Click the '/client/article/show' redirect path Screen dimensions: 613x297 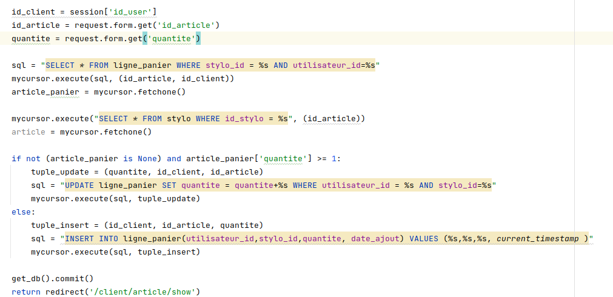point(142,292)
